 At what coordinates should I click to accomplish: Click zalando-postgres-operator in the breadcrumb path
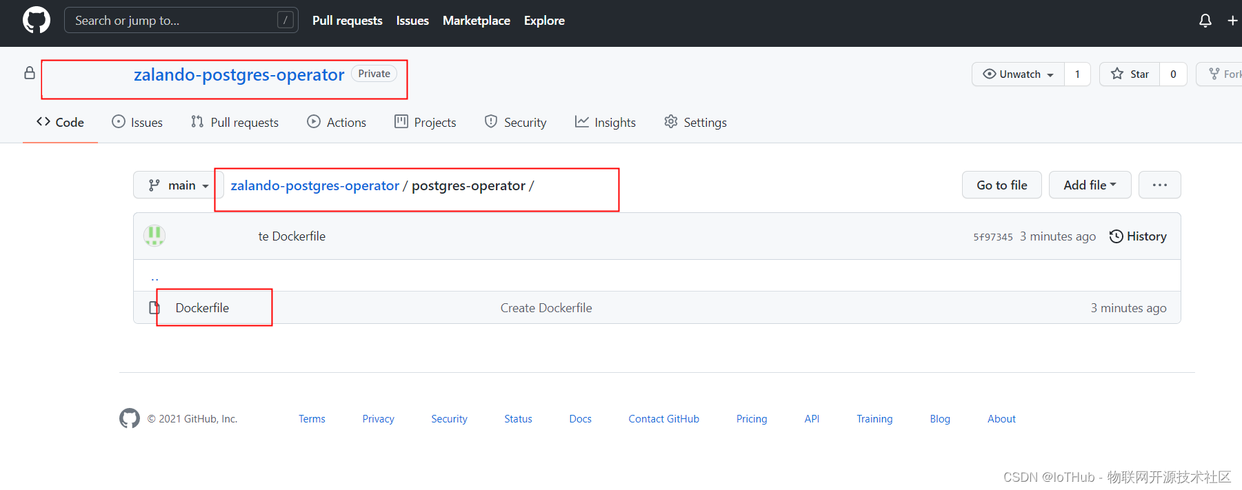[315, 185]
